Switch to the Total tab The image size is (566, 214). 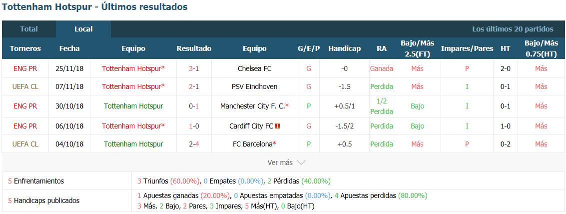tap(29, 29)
